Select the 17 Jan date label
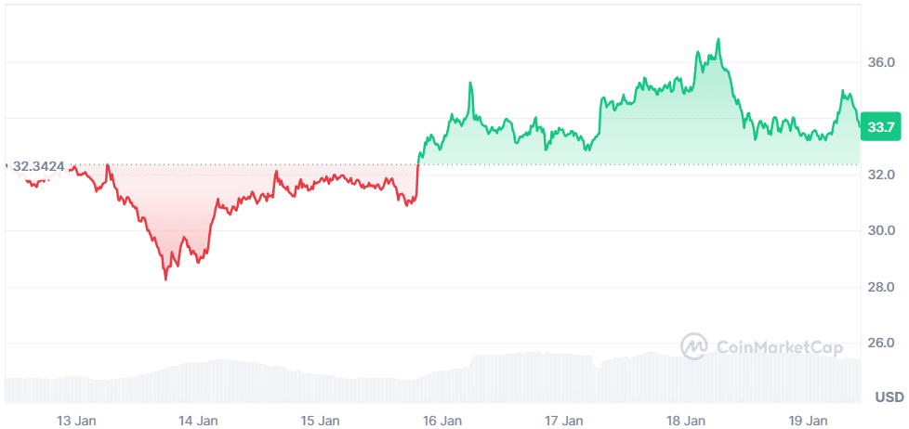Screen dimensions: 909x429 tap(565, 421)
